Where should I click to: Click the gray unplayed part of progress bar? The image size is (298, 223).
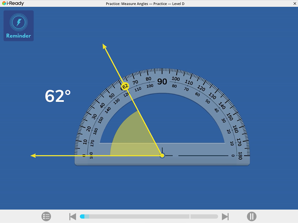coord(140,217)
